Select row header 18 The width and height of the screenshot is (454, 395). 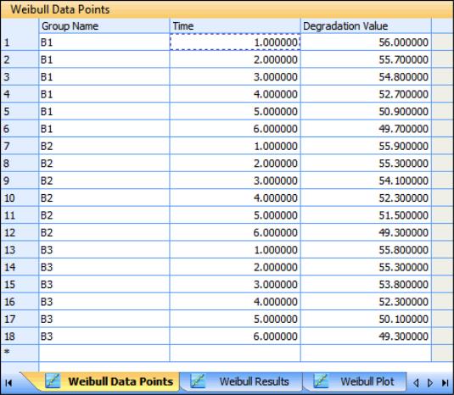20,336
